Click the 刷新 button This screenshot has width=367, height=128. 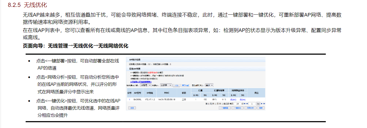pos(261,108)
